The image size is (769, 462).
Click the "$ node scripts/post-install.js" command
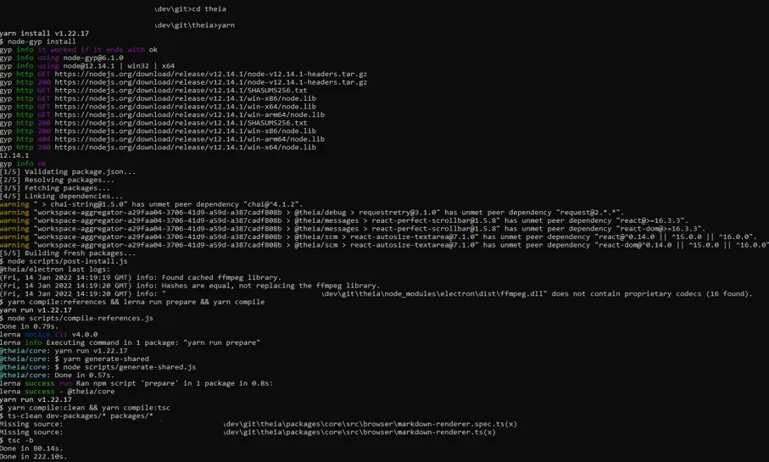(64, 261)
